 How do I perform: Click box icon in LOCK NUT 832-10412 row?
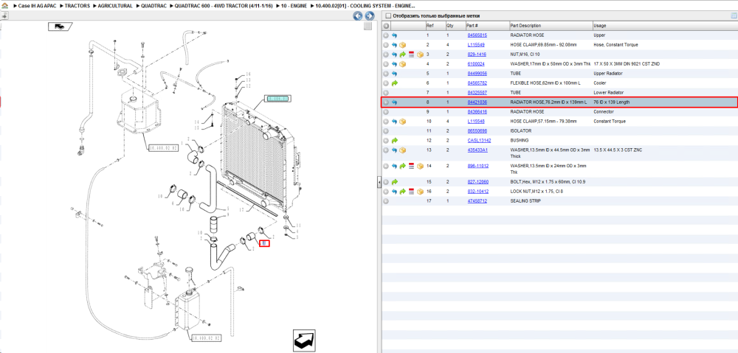coord(420,192)
